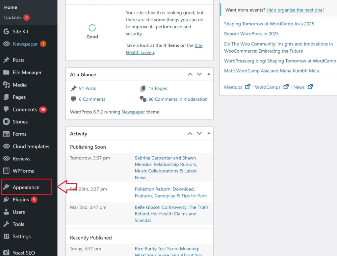Open the 98 Comments in moderation entry

[178, 99]
